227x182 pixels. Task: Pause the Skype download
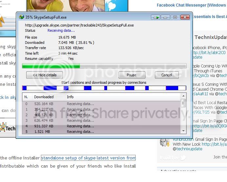click(x=132, y=75)
